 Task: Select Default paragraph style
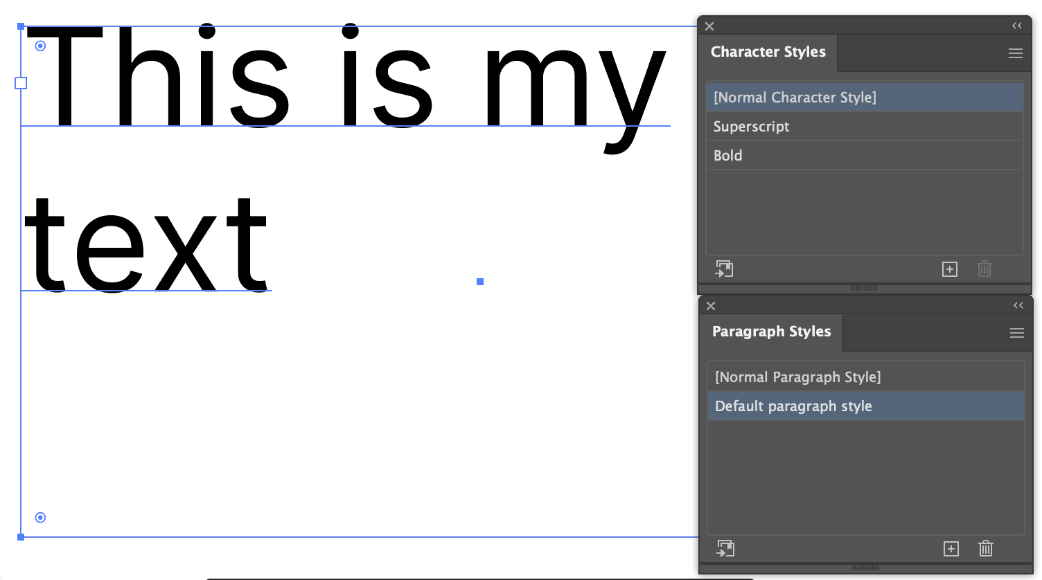click(866, 406)
